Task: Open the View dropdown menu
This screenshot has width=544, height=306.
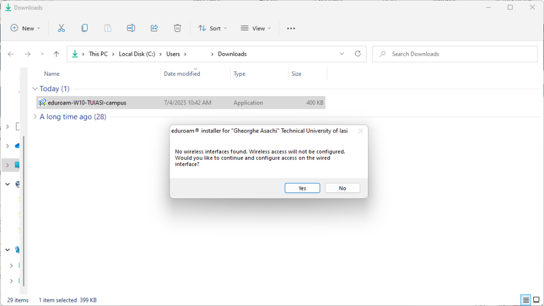Action: [x=256, y=29]
